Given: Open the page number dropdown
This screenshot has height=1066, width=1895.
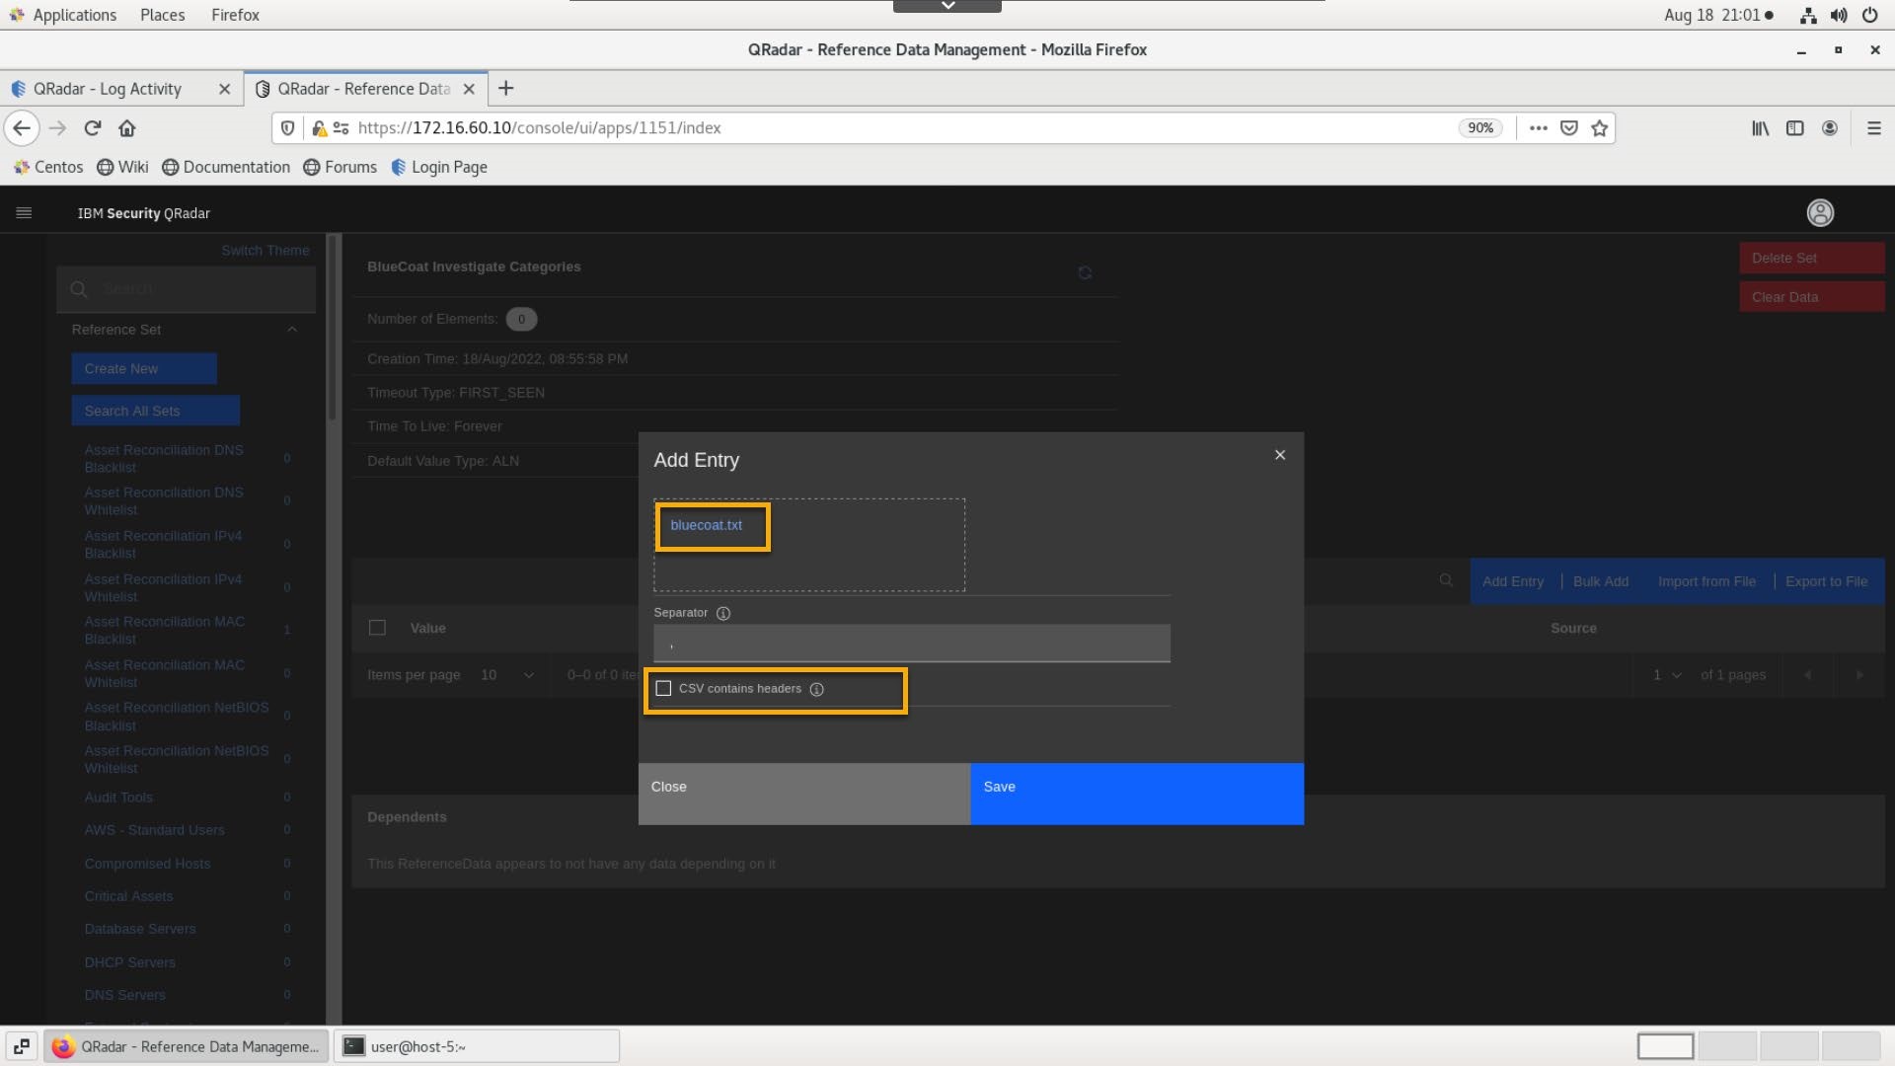Looking at the screenshot, I should click(1668, 675).
